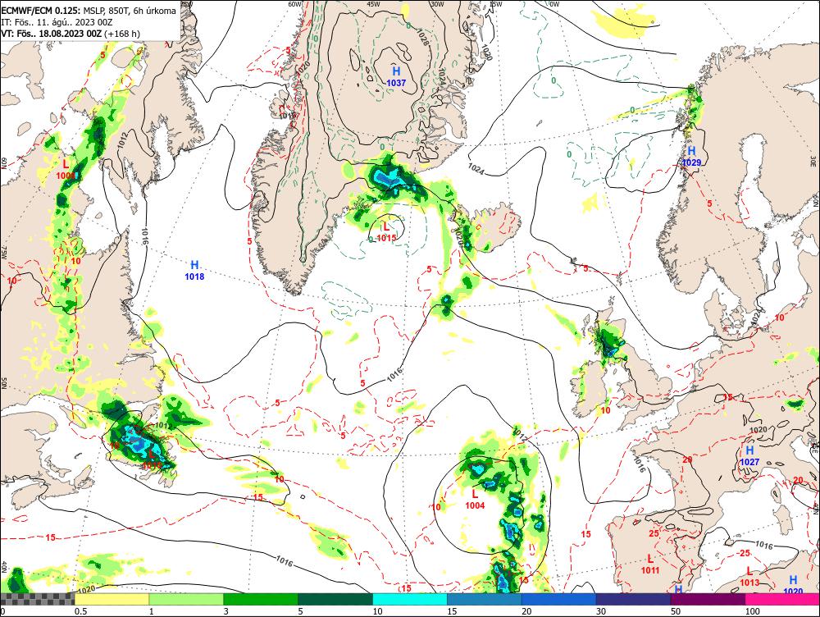Image resolution: width=820 pixels, height=617 pixels.
Task: Click the L 1011 low over Iberia
Action: (x=650, y=564)
